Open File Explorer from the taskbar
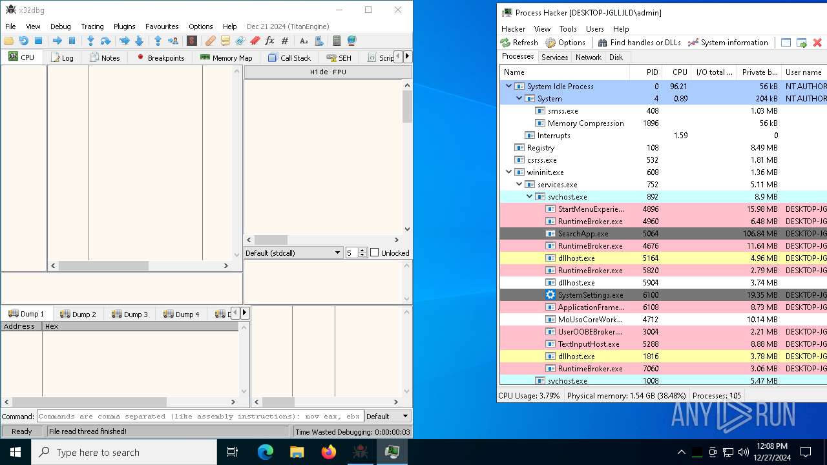This screenshot has height=465, width=827. pos(297,452)
